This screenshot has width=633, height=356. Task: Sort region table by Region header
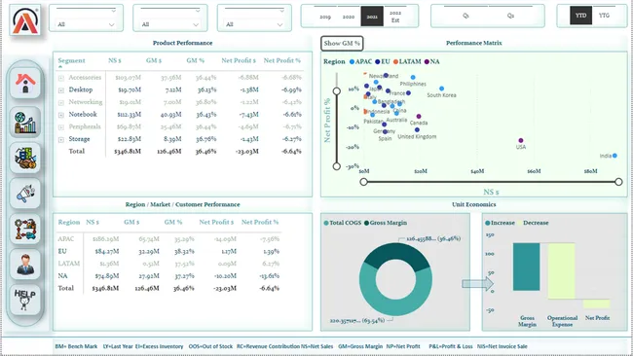(x=69, y=222)
